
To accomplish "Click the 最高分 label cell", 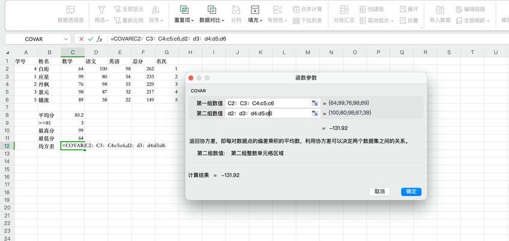I will 49,130.
